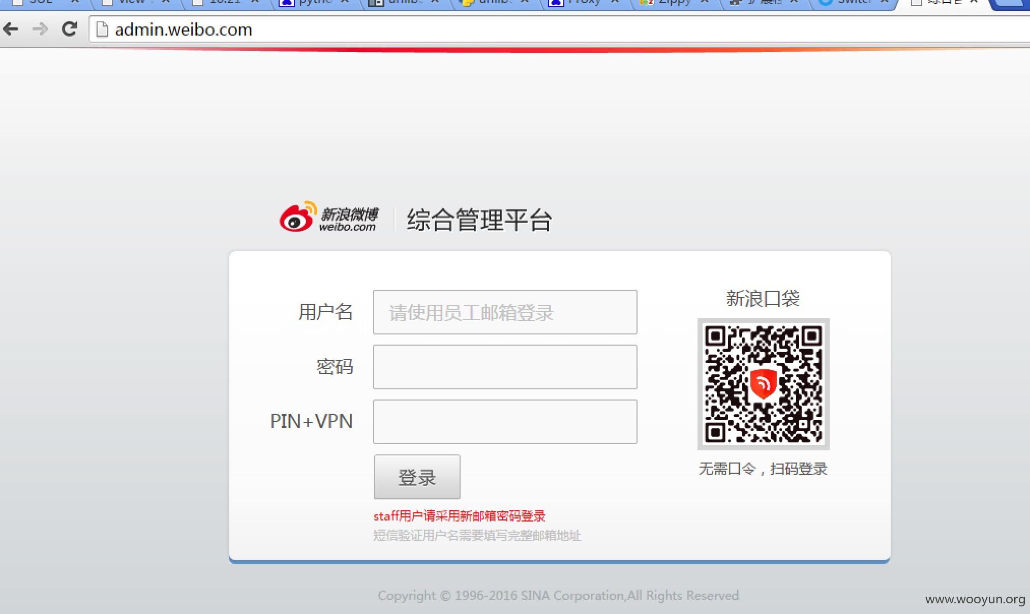
Task: Click the 无需口令，扫码登录 caption
Action: 763,469
